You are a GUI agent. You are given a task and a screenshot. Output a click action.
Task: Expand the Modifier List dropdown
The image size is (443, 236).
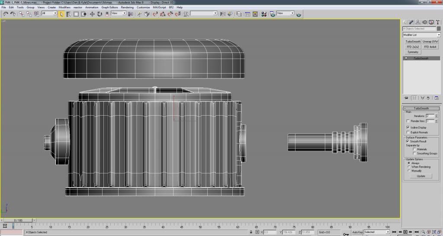(438, 35)
